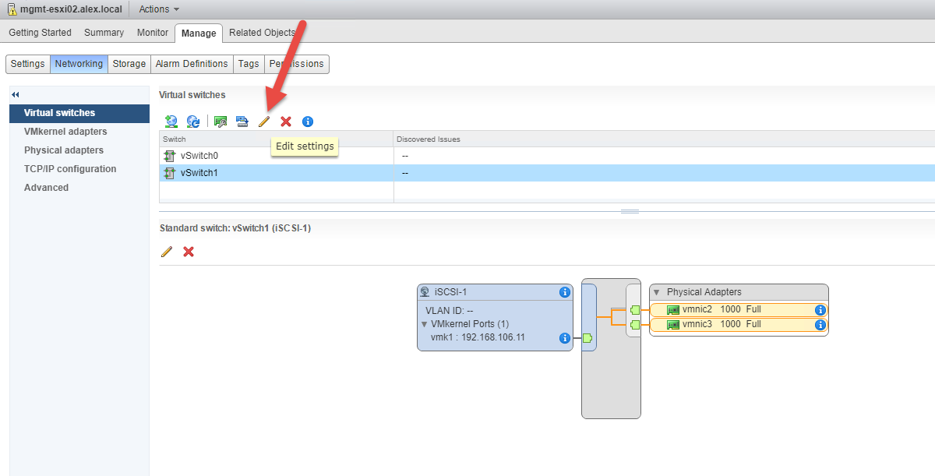Screen dimensions: 935x476
Task: Click the Refresh network icon
Action: 193,122
